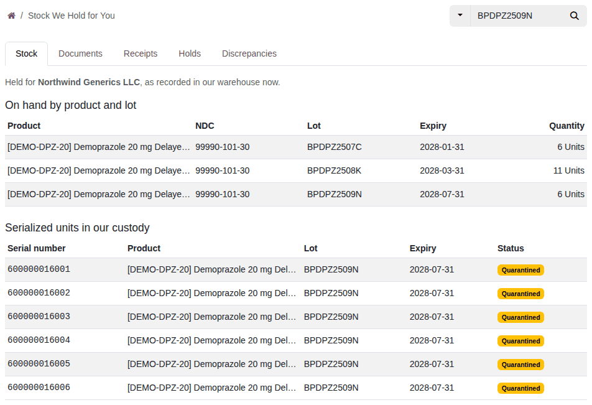The image size is (592, 405).
Task: Click expiry for serial 600000016002
Action: coord(432,293)
